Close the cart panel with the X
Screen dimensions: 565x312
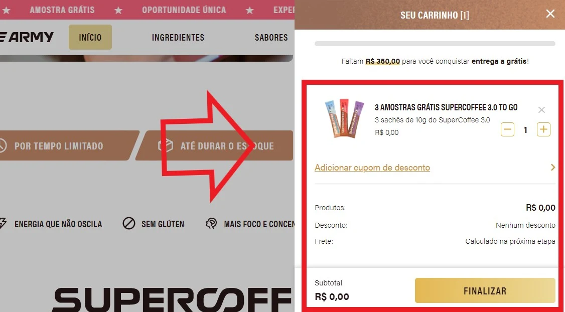(550, 14)
